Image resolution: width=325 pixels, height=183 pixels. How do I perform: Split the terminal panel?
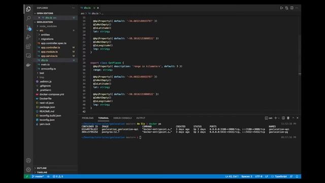(283, 118)
